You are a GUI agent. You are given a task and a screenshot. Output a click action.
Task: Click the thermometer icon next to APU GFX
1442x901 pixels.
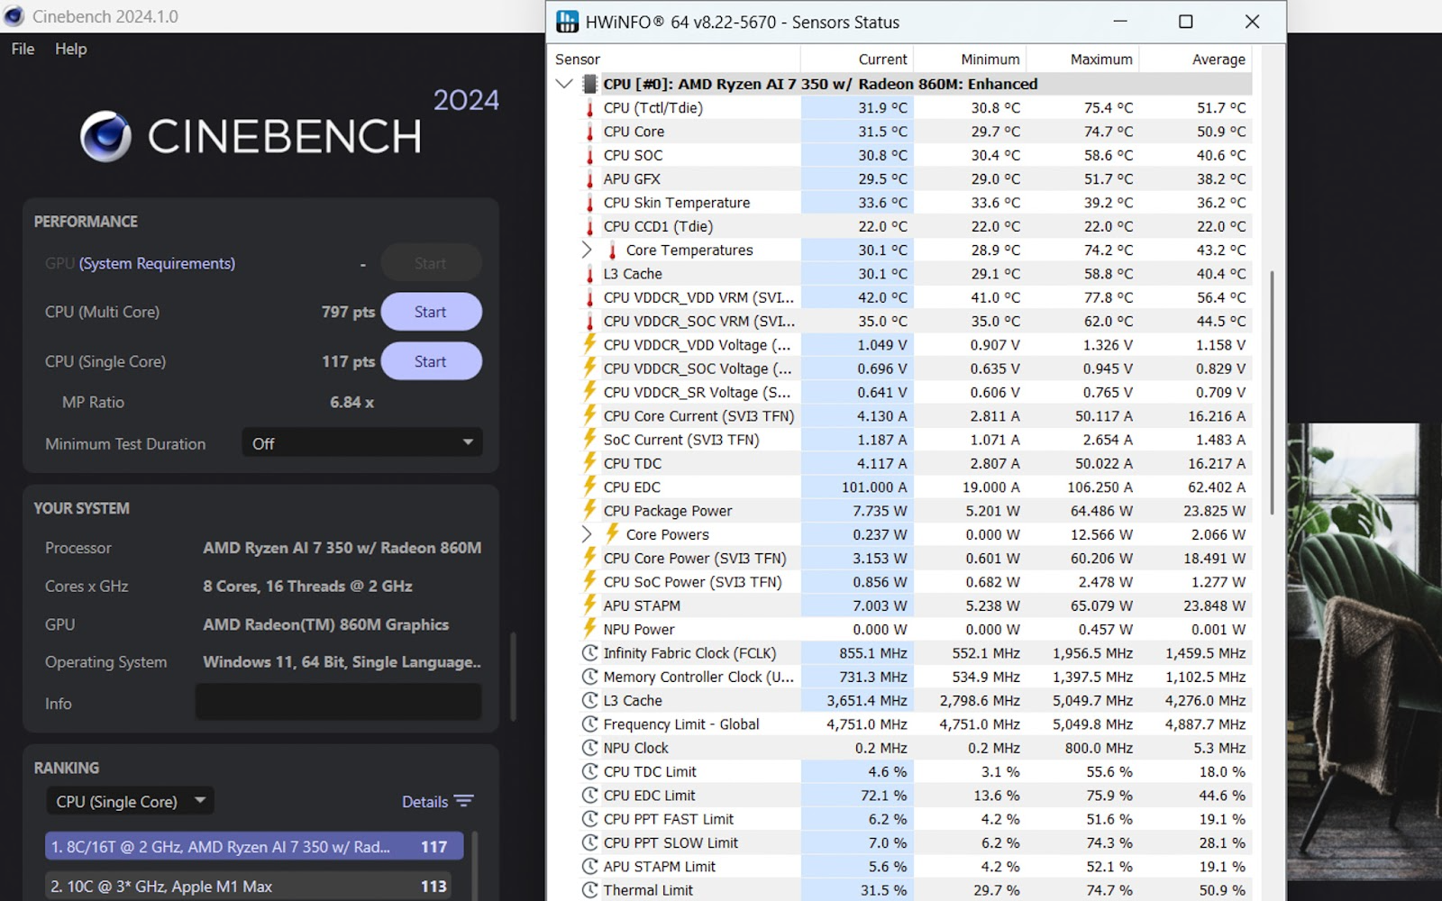pyautogui.click(x=590, y=179)
